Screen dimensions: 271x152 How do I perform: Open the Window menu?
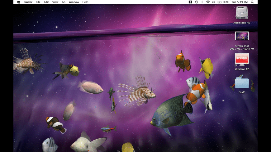point(74,2)
